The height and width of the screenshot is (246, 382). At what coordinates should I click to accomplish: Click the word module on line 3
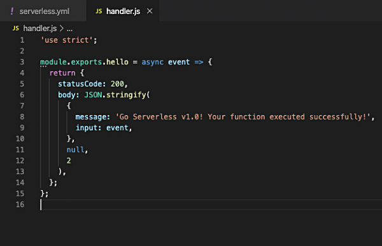(x=53, y=62)
